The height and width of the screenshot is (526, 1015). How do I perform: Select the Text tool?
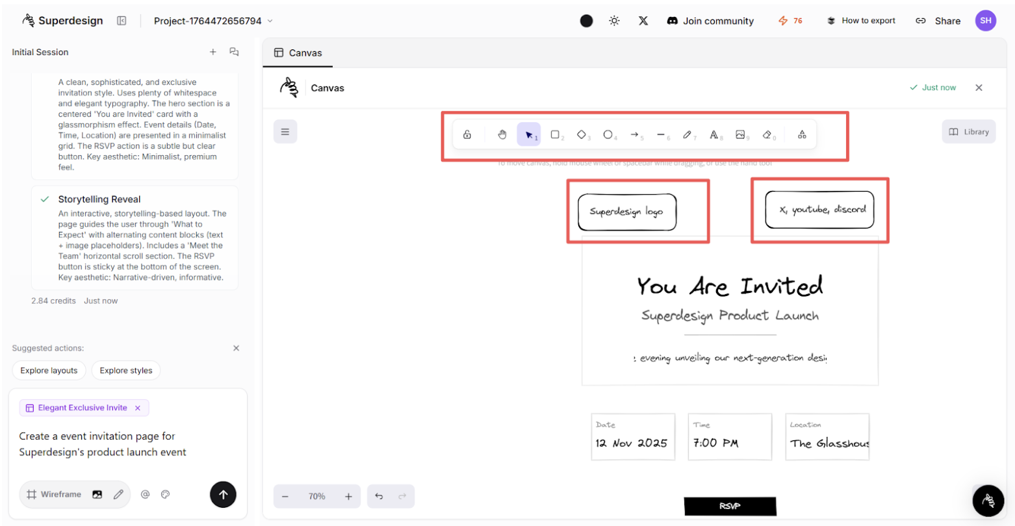[x=715, y=134]
